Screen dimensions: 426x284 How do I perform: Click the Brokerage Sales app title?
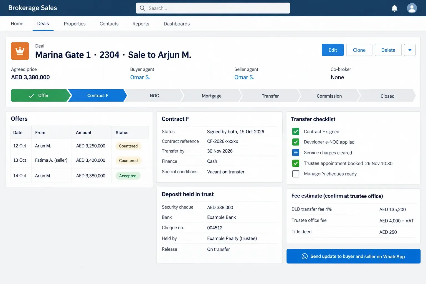32,8
